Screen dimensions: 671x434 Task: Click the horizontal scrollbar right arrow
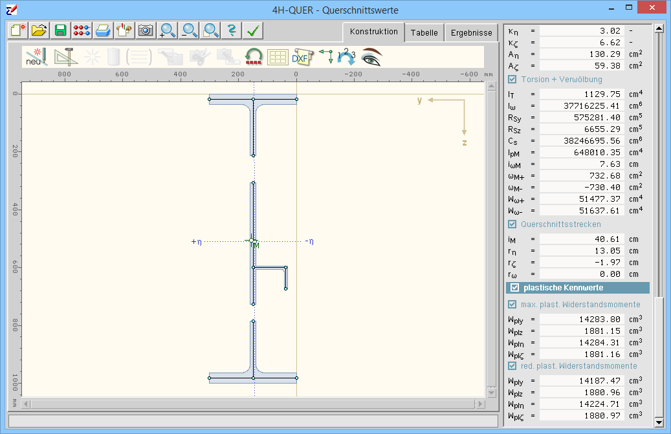coord(479,404)
